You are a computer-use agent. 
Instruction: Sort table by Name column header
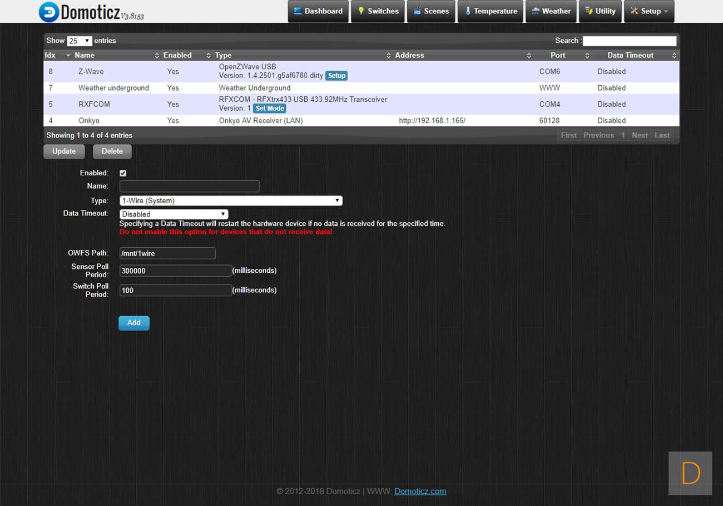point(85,55)
